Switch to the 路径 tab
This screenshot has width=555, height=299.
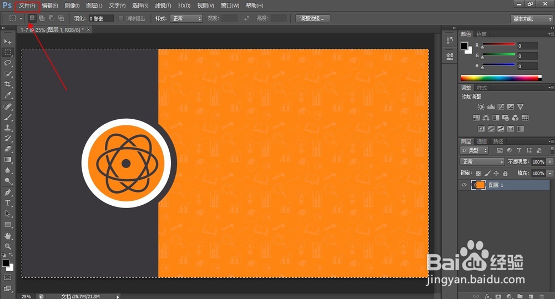click(498, 141)
